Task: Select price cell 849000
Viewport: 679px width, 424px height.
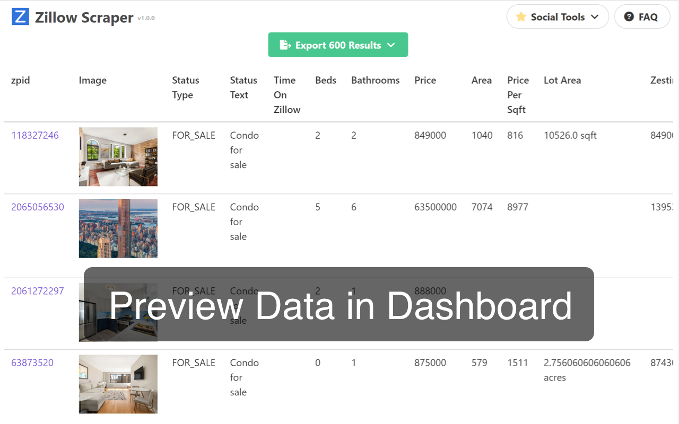Action: click(x=430, y=135)
